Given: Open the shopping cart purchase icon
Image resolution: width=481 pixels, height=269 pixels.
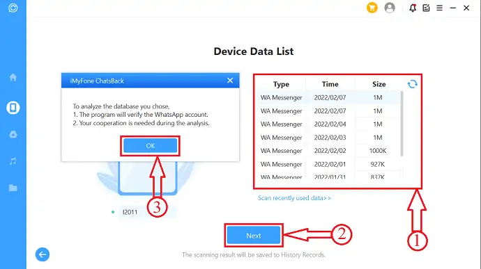Looking at the screenshot, I should [372, 8].
